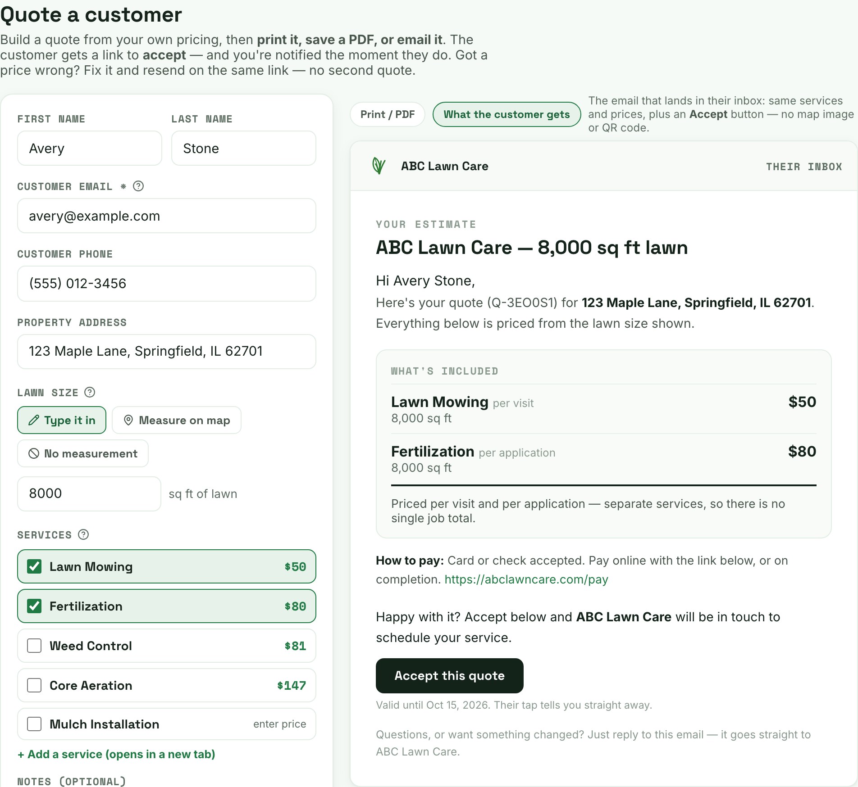Image resolution: width=858 pixels, height=787 pixels.
Task: Click the YOUR ESTIMATE label
Action: point(426,224)
